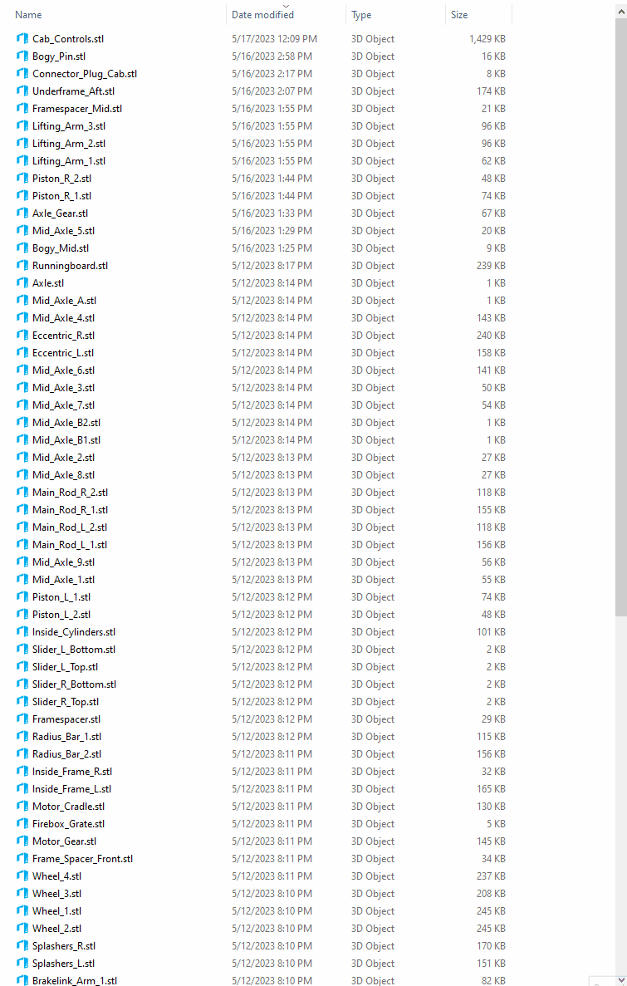
Task: Select the file name Radius_Bar_1.stl
Action: (x=66, y=736)
